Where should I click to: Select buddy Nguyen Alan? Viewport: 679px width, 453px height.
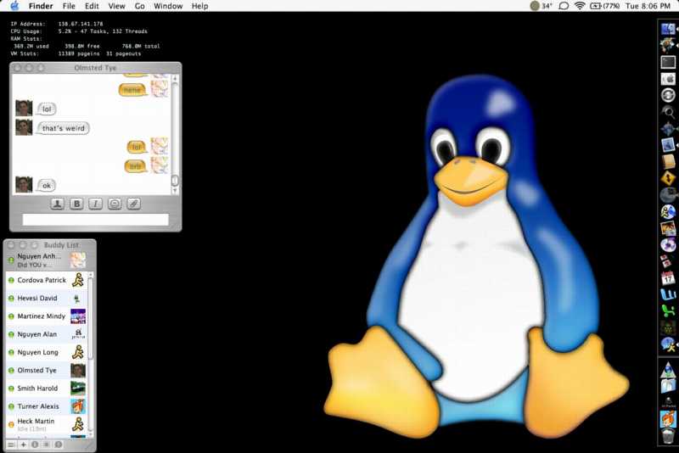pyautogui.click(x=47, y=334)
